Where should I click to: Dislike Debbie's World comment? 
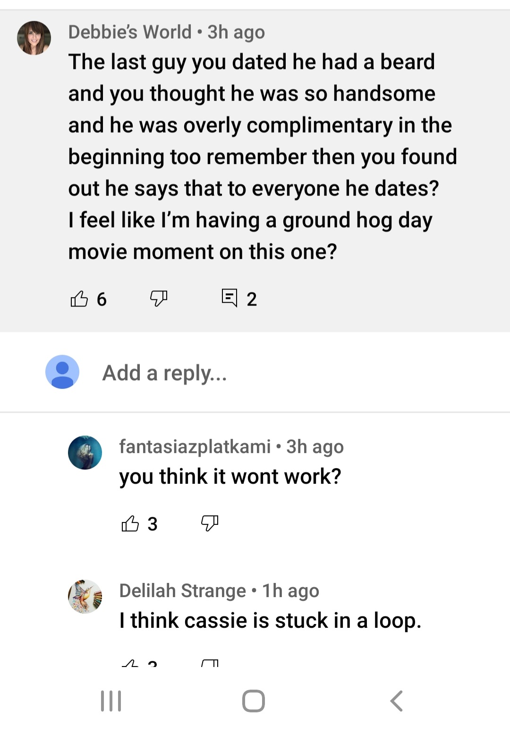(x=159, y=299)
